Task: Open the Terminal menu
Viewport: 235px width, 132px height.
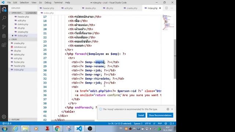Action: [58, 3]
